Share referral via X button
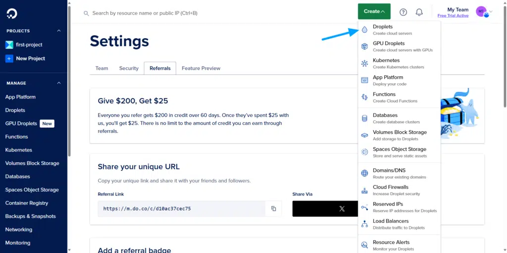This screenshot has width=507, height=253. (325, 208)
